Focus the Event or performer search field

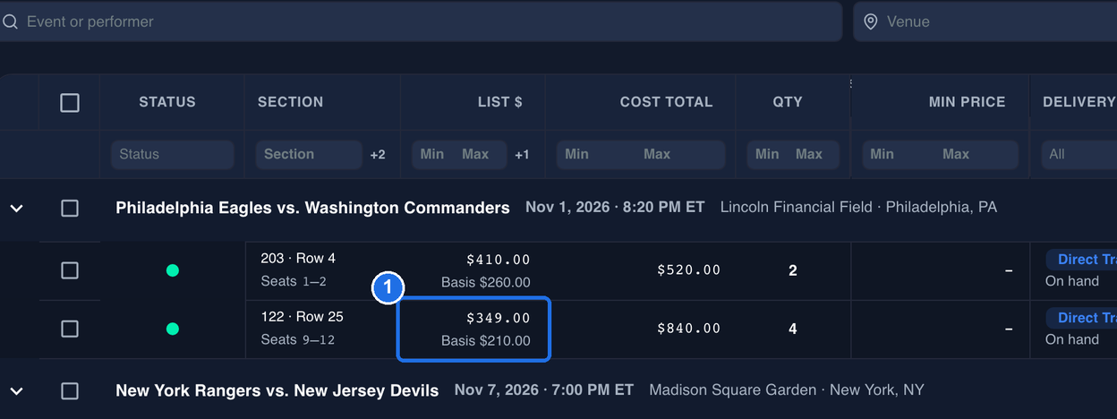click(x=421, y=21)
